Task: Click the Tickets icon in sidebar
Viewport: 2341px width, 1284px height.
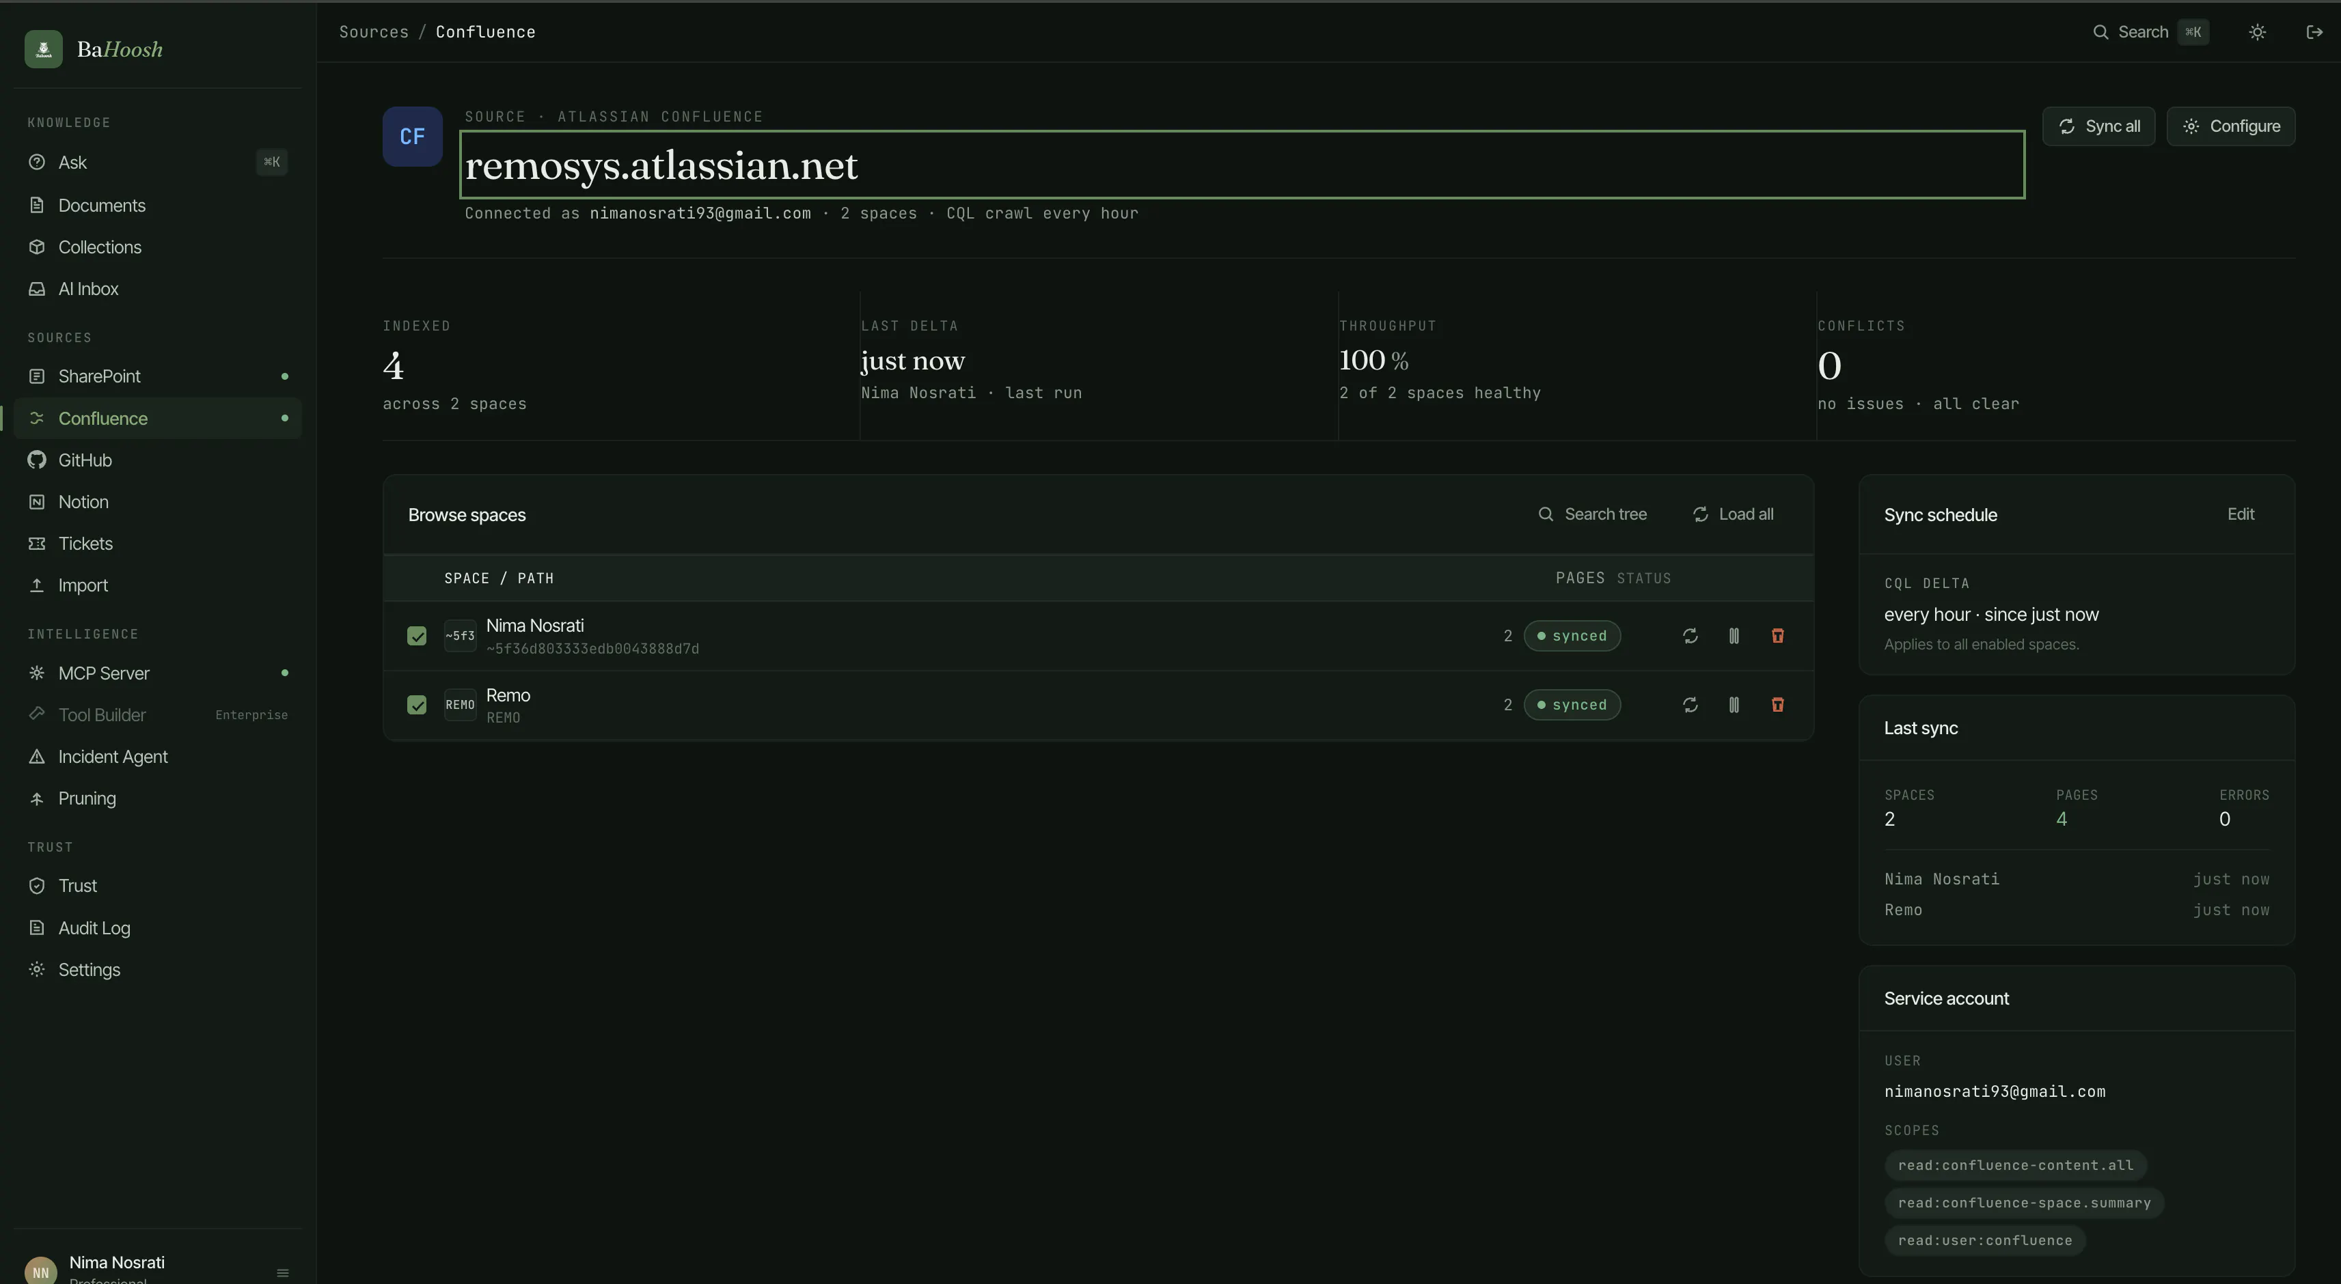Action: pos(36,544)
